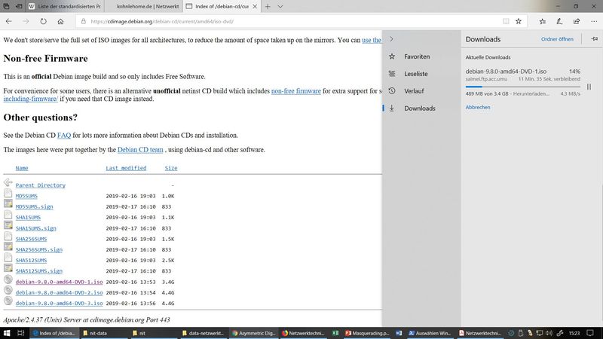Open Edge settings and more menu
This screenshot has height=339, width=603.
point(594,22)
